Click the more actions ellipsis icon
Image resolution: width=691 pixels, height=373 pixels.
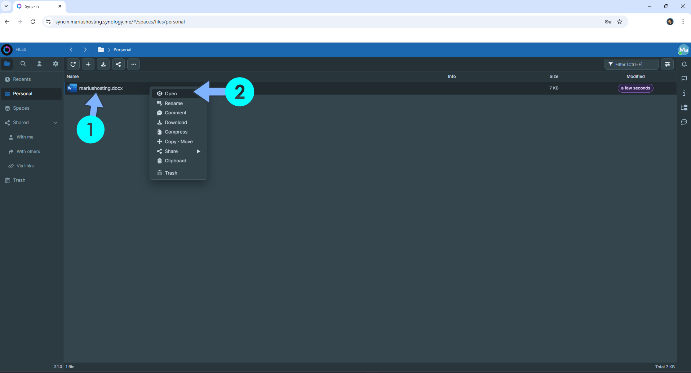[x=133, y=64]
